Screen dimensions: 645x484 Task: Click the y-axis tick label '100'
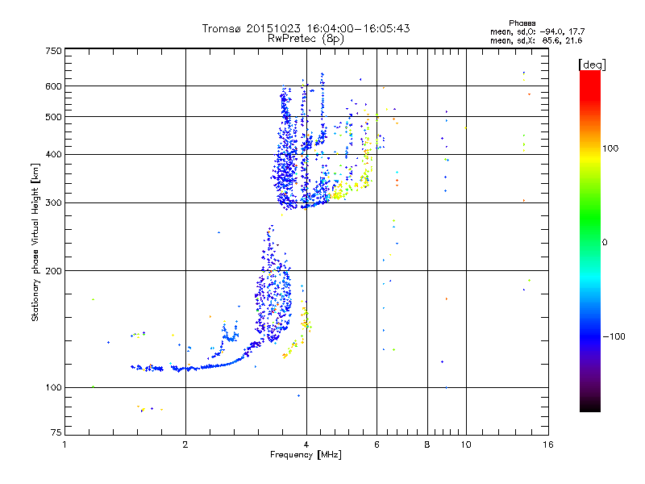[x=53, y=387]
